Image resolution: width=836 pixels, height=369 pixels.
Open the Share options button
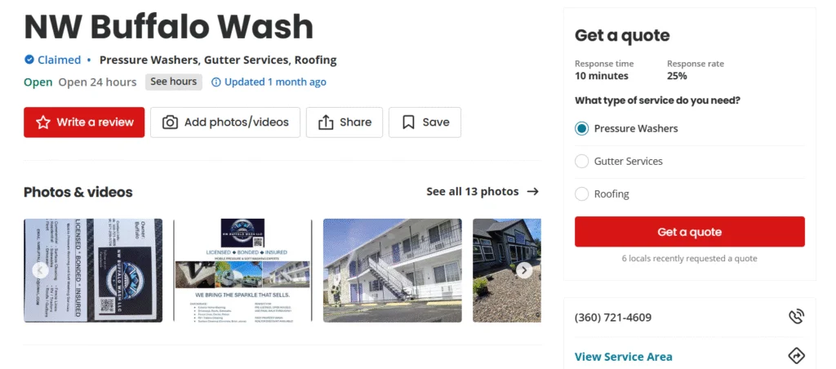tap(345, 122)
